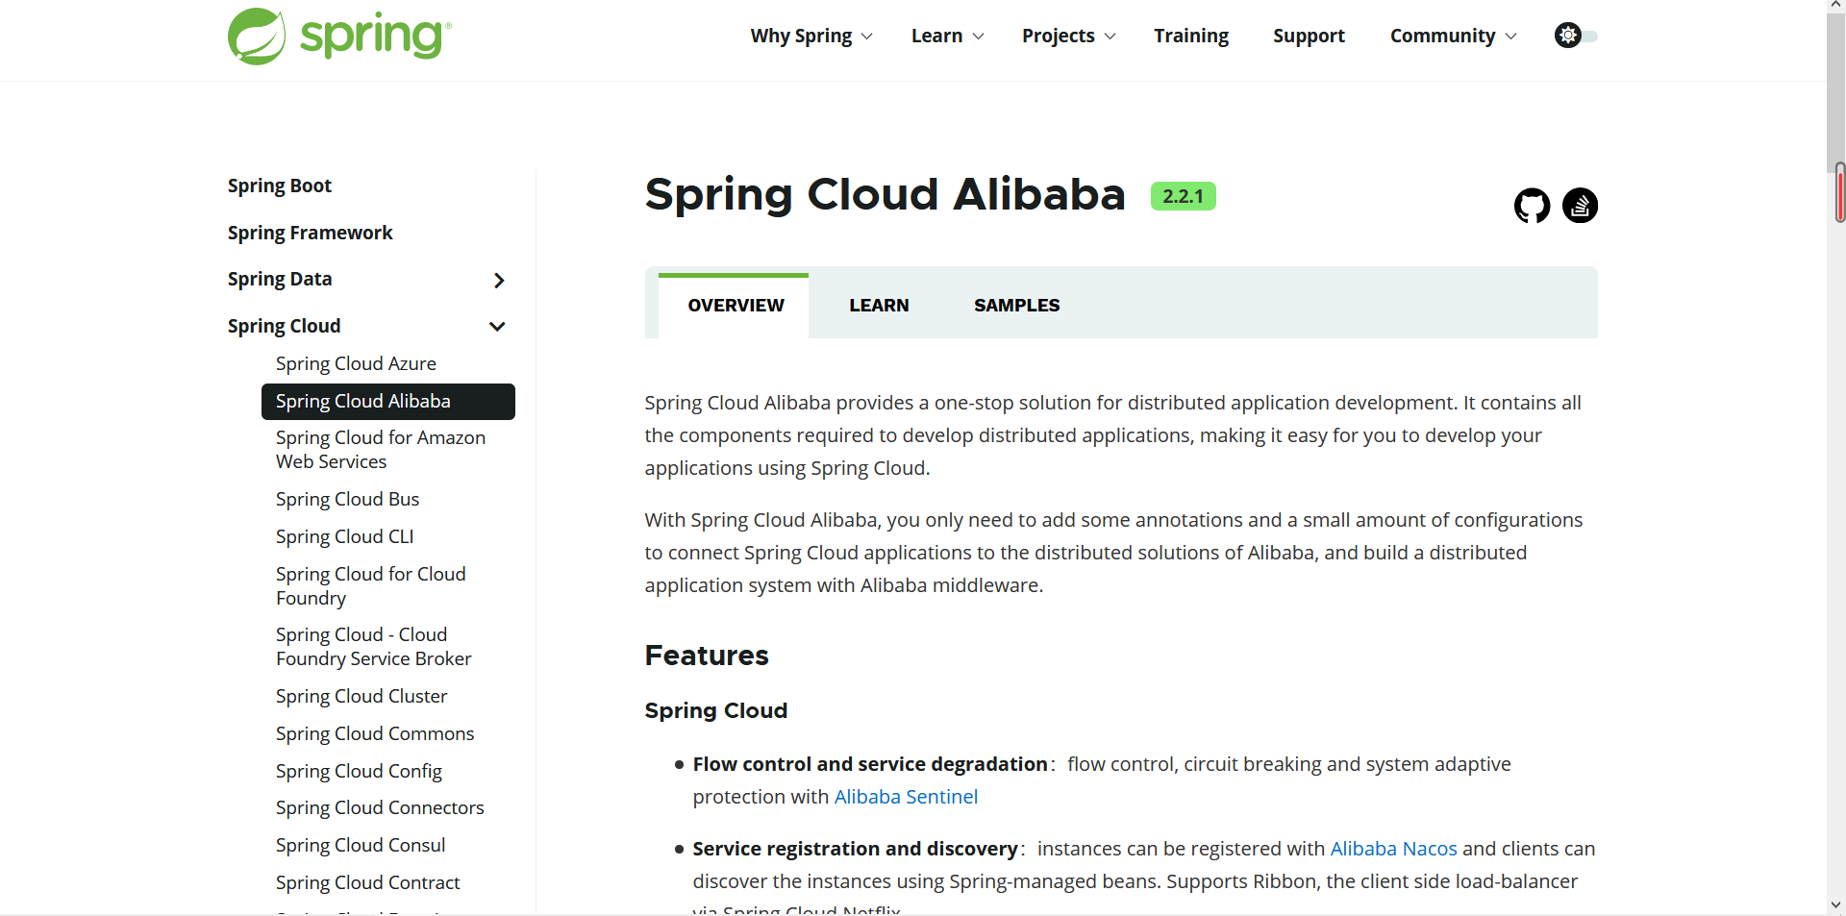Image resolution: width=1846 pixels, height=916 pixels.
Task: Open Spring Cloud CLI
Action: tap(344, 536)
